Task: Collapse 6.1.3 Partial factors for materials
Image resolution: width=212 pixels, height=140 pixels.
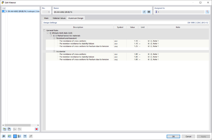Action: (x=51, y=36)
